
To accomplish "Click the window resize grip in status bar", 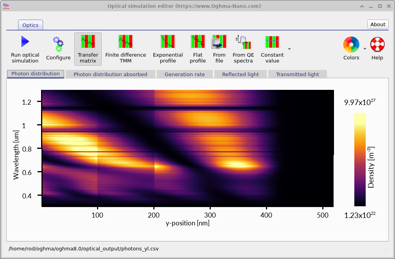I will click(386, 250).
